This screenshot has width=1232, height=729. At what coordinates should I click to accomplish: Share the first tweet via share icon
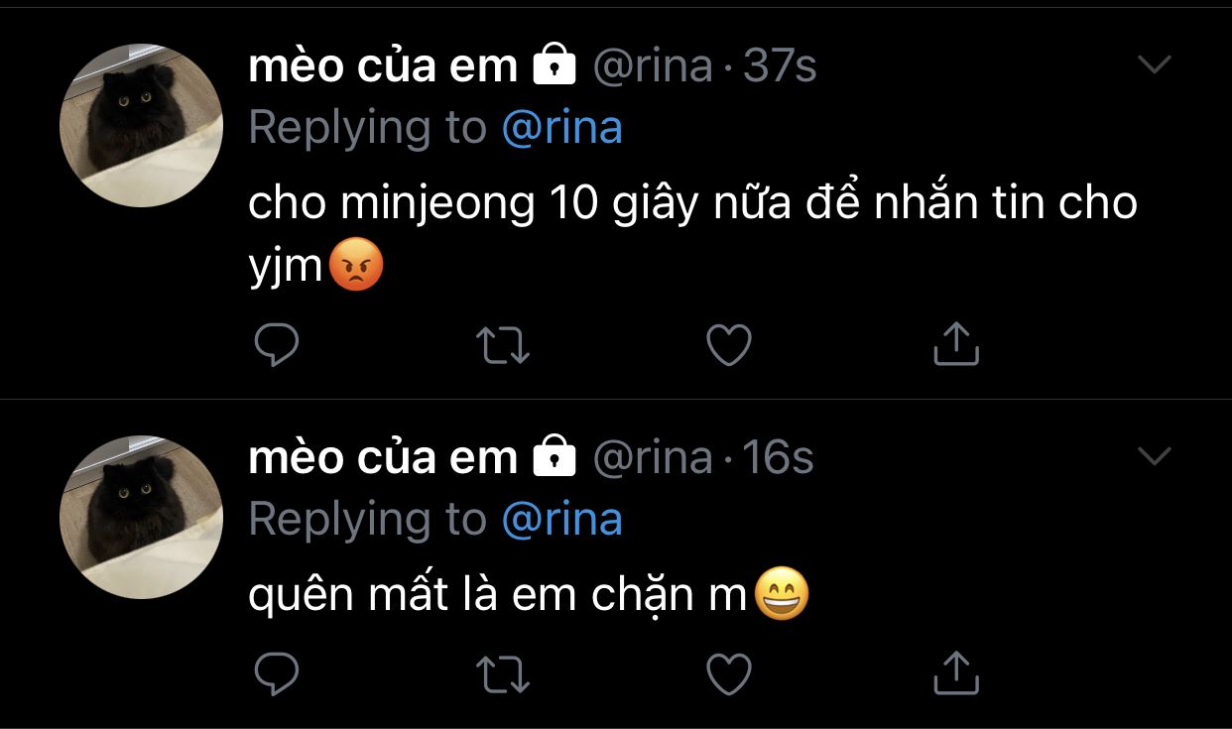point(957,343)
